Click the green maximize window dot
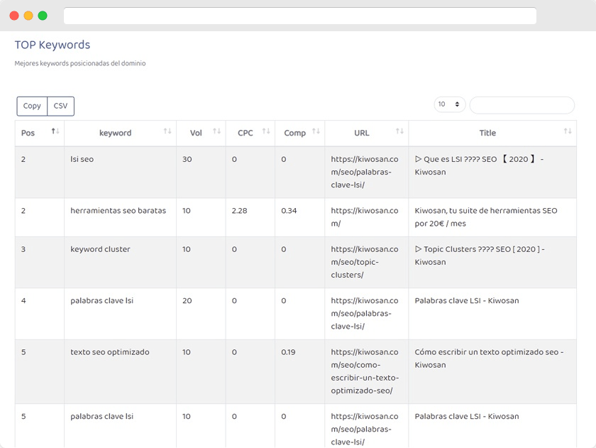Viewport: 596px width, 448px height. point(43,16)
